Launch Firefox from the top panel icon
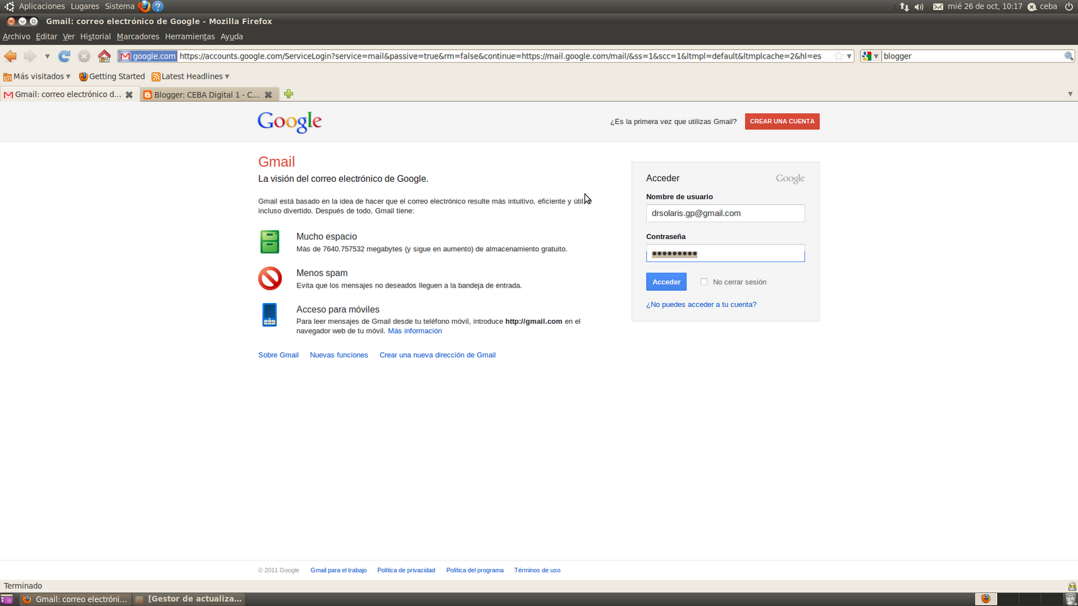The height and width of the screenshot is (606, 1078). tap(144, 6)
